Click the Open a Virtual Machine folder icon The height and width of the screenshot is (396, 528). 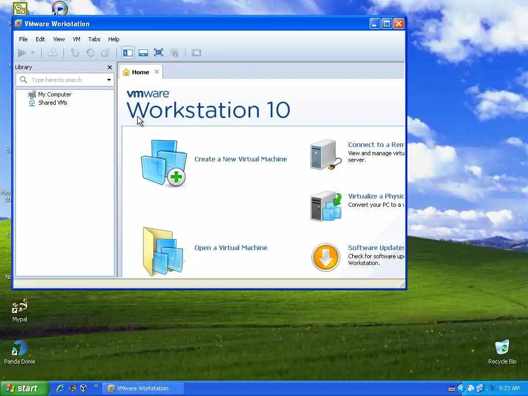(x=163, y=252)
